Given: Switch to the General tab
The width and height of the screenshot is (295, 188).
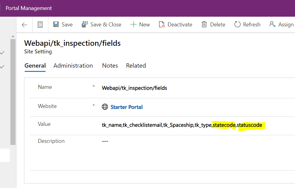Looking at the screenshot, I should click(x=35, y=66).
